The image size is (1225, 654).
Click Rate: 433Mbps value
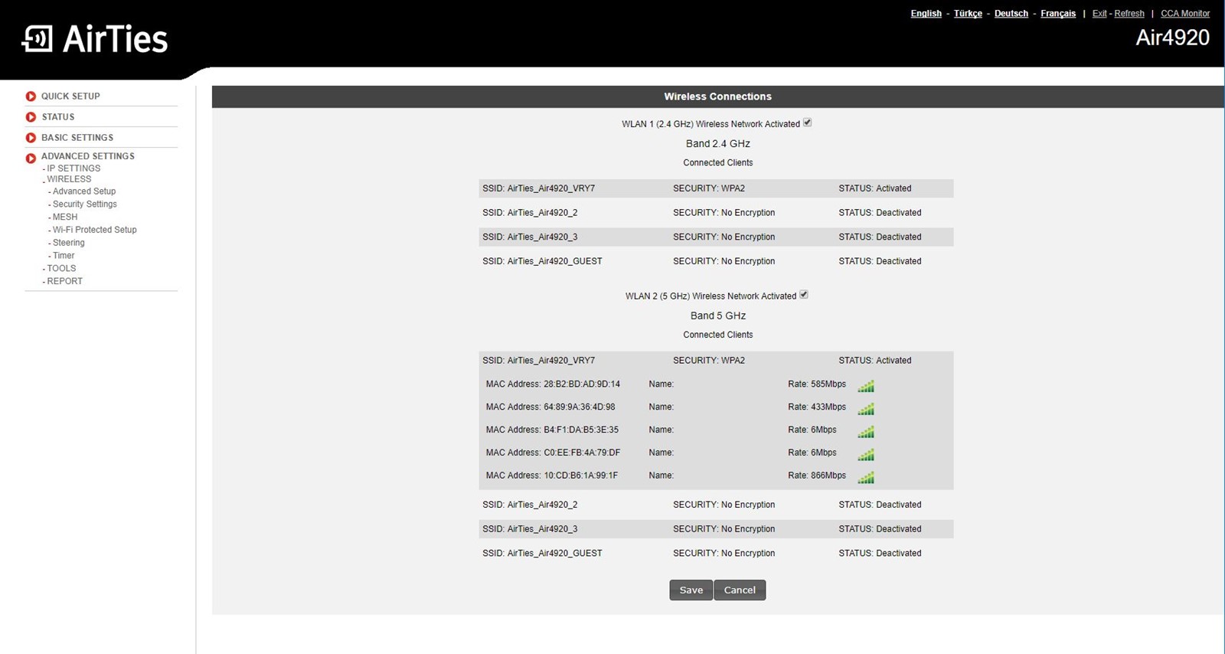(x=817, y=407)
